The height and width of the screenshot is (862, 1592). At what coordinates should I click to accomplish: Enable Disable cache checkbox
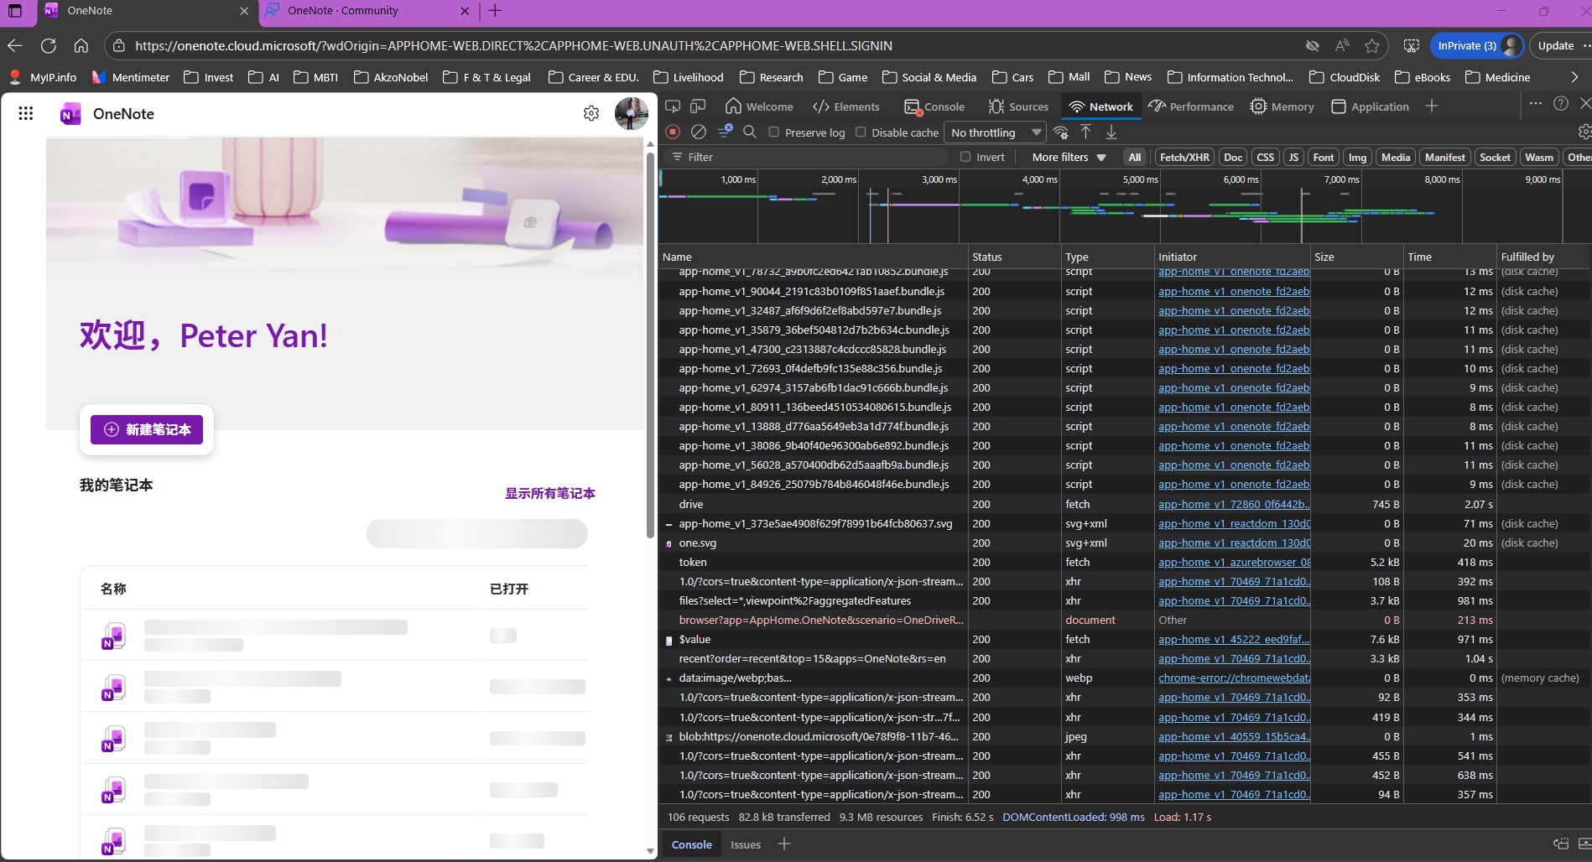pyautogui.click(x=861, y=132)
